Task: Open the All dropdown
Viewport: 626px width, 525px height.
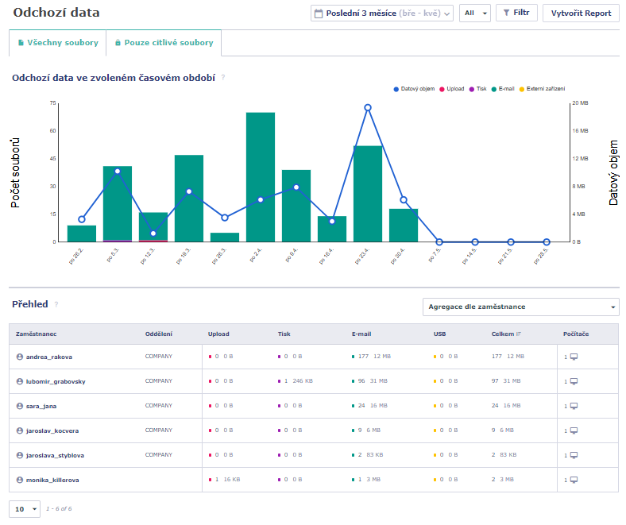Action: pyautogui.click(x=475, y=14)
